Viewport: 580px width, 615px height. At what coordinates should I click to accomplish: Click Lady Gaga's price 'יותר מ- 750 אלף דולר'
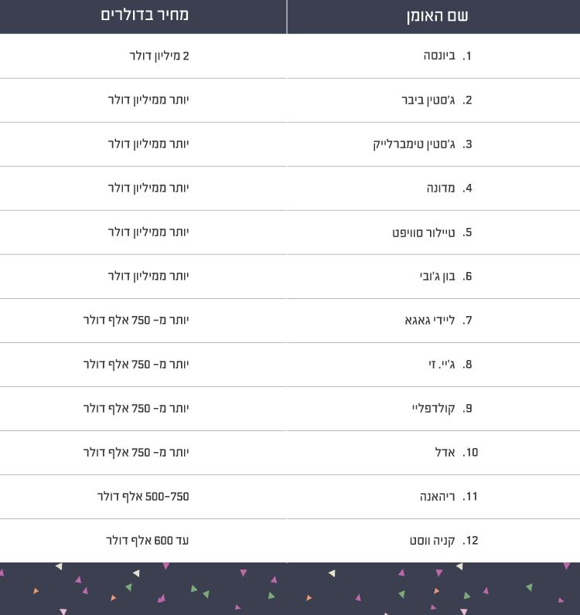(136, 321)
